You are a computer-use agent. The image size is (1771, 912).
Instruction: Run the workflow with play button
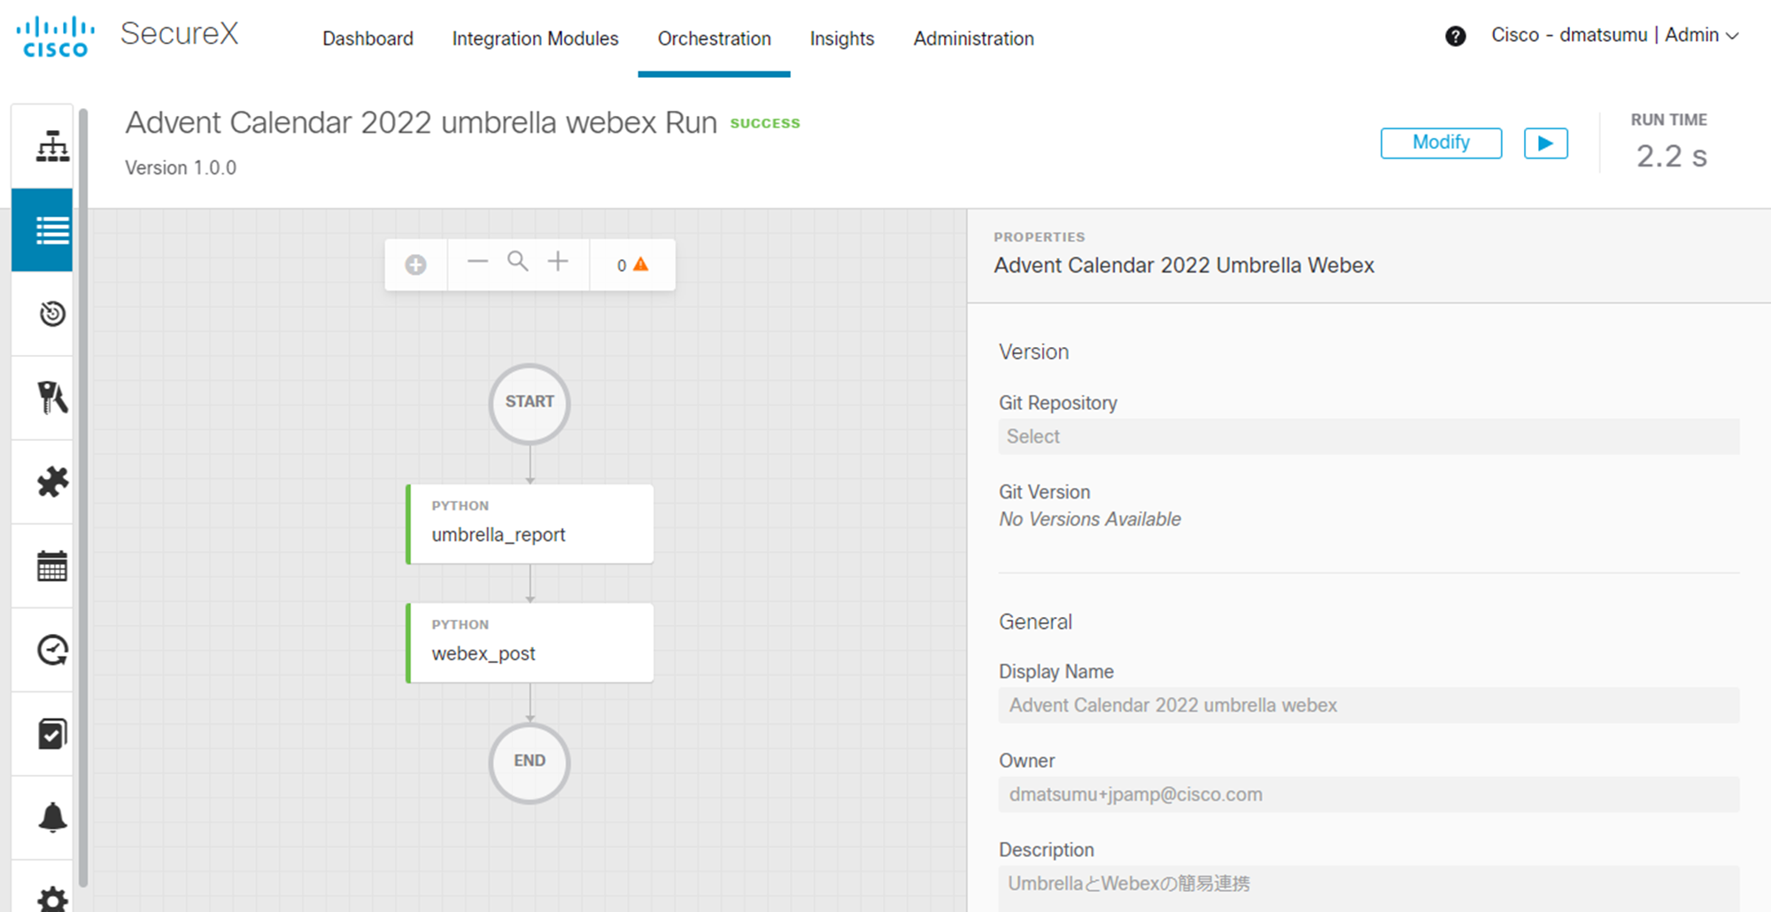1545,143
